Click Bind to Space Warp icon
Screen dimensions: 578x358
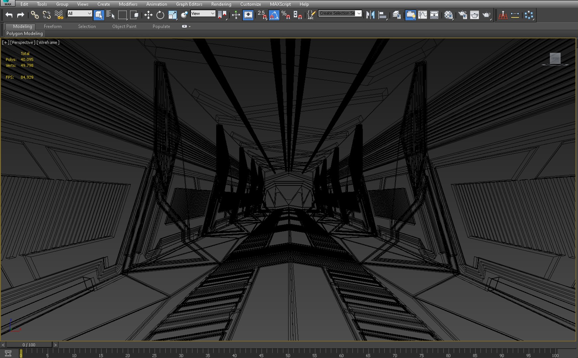[x=59, y=15]
